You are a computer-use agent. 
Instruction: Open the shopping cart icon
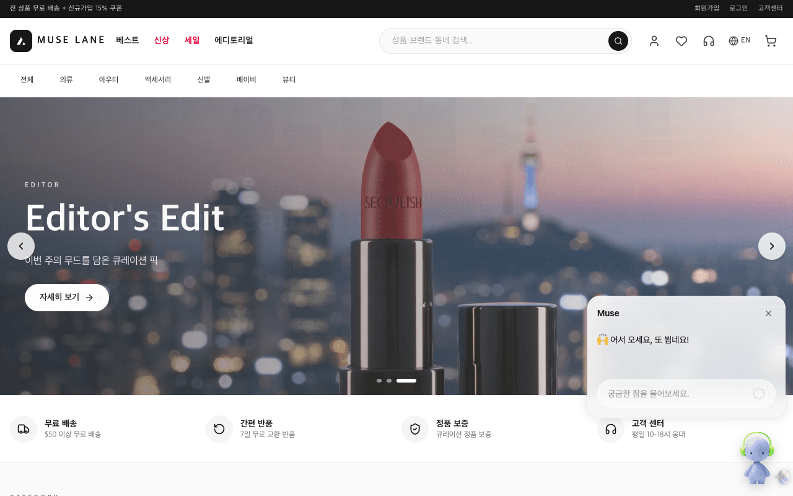771,41
